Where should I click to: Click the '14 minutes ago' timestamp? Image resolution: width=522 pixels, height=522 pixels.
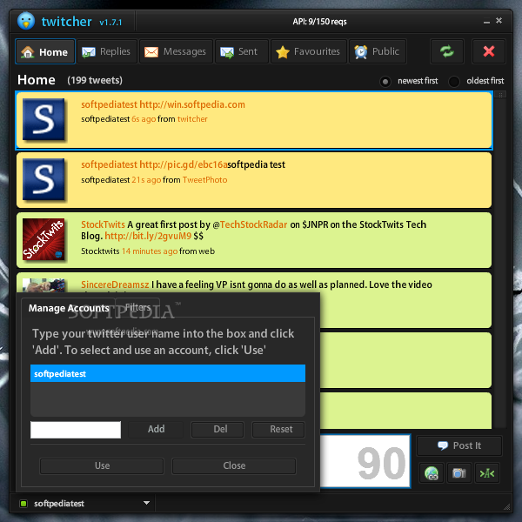pos(150,251)
